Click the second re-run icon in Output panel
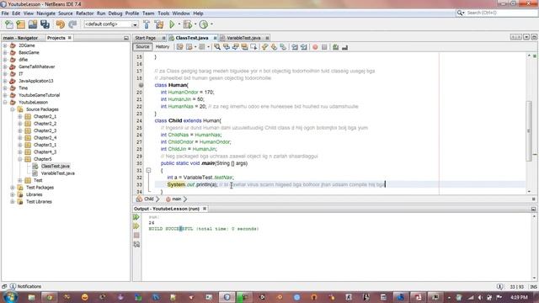Screen dimensions: 539x303 tap(136, 226)
